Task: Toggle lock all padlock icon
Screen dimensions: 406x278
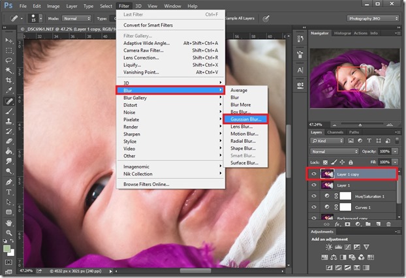Action: coord(351,162)
